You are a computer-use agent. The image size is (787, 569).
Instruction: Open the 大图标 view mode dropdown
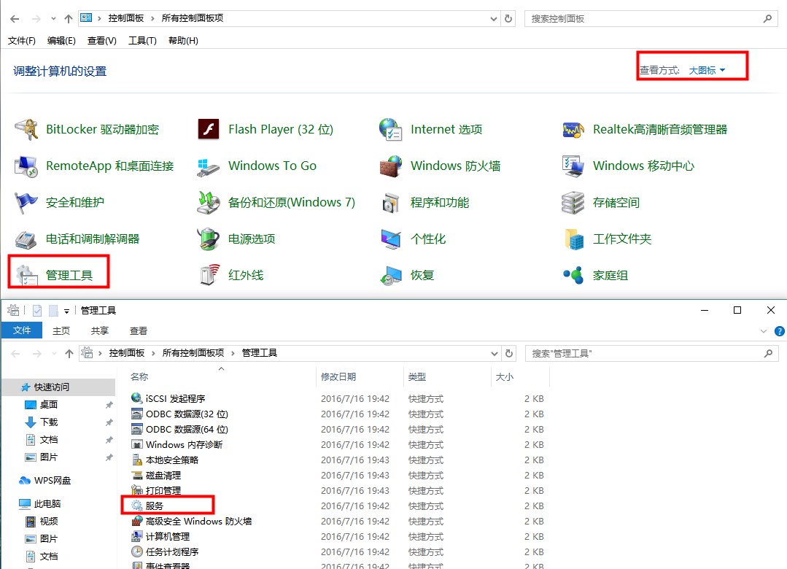[x=707, y=70]
